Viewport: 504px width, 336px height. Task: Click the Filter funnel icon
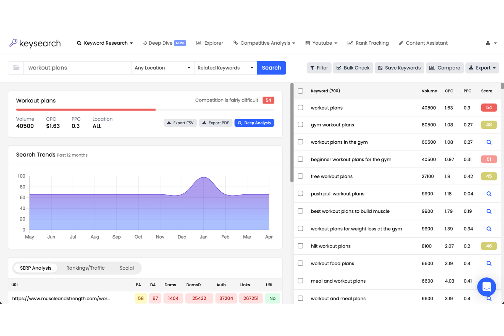312,68
